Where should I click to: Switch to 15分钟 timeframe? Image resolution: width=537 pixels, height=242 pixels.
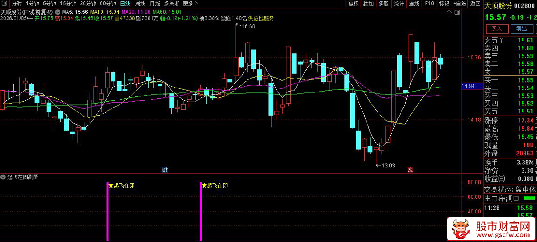(68, 4)
